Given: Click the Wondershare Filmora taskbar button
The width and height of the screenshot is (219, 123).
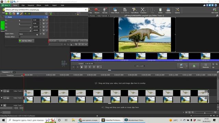Looking at the screenshot, I should [134, 120].
